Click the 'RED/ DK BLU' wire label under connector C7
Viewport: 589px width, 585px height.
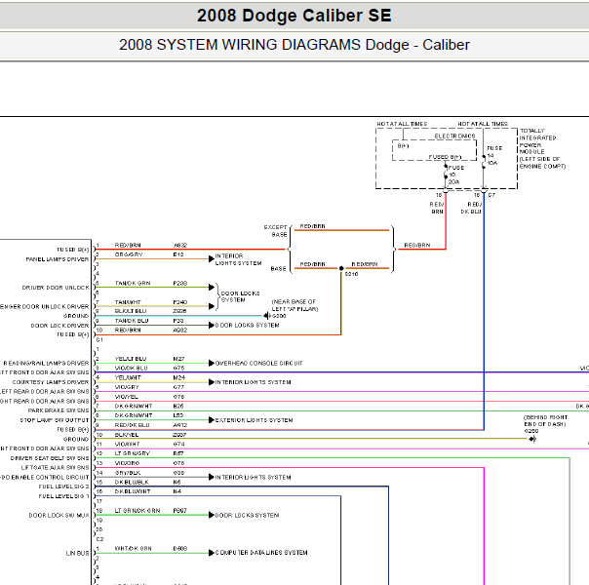point(471,208)
